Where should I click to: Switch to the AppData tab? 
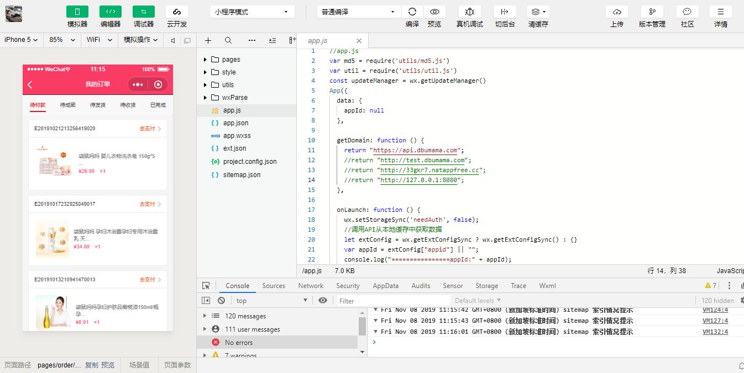[385, 286]
